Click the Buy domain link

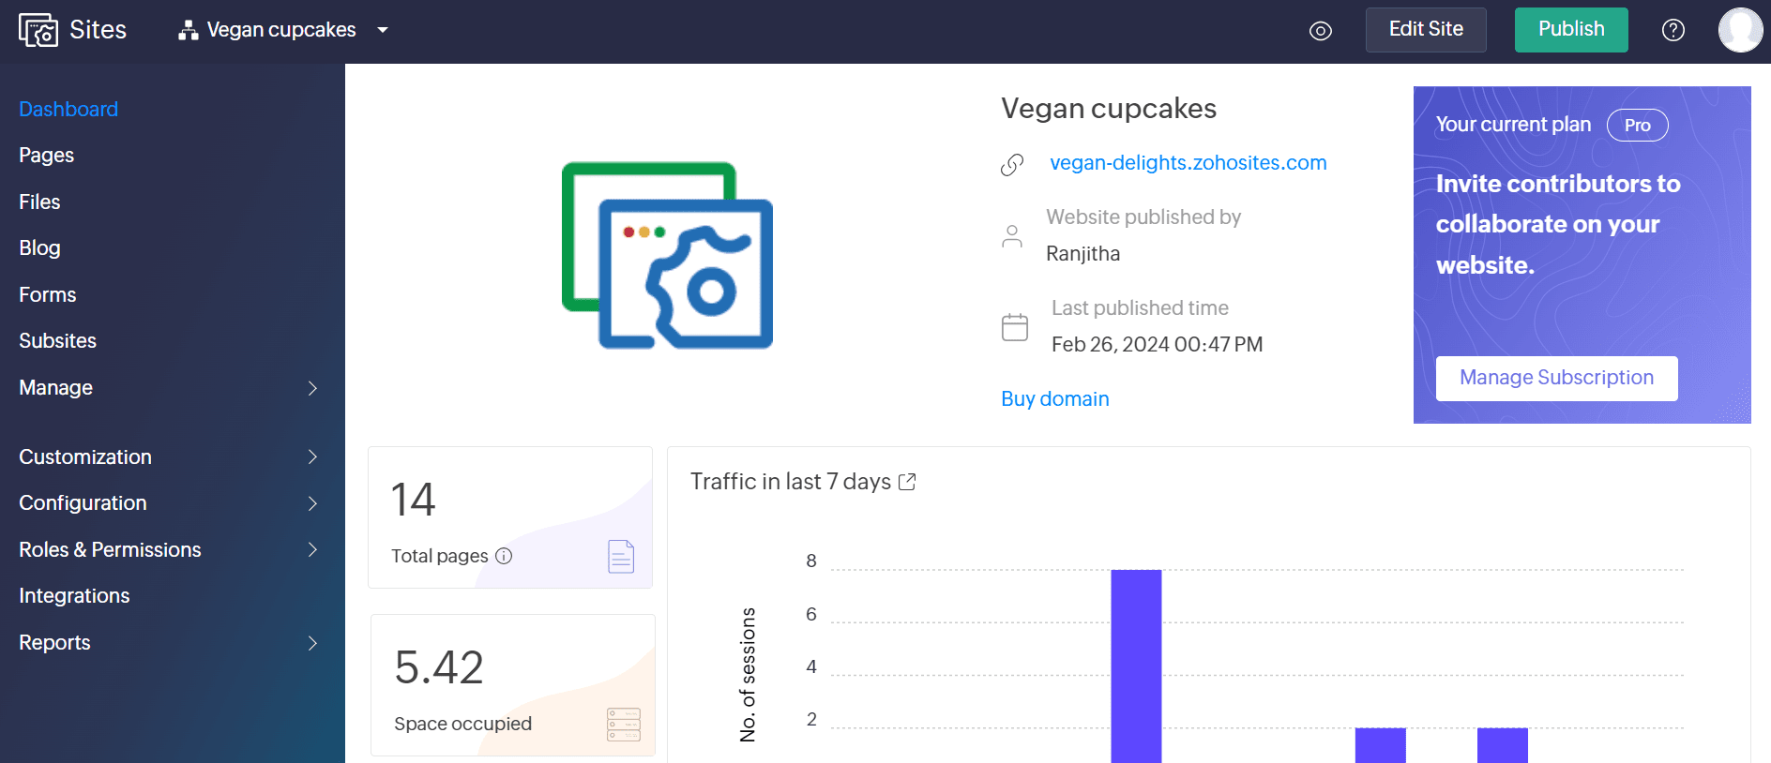click(x=1055, y=398)
